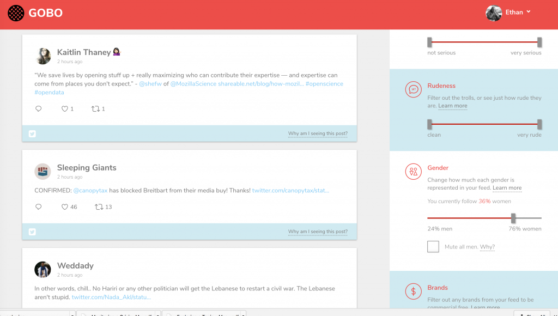Open Sleeping Giants profile picture
558x316 pixels.
pyautogui.click(x=43, y=171)
